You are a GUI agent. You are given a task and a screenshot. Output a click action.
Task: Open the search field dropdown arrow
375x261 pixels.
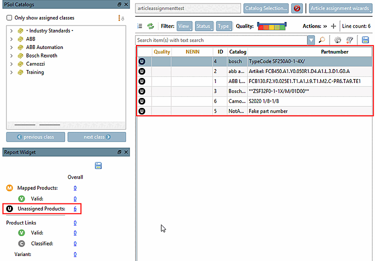(x=311, y=40)
